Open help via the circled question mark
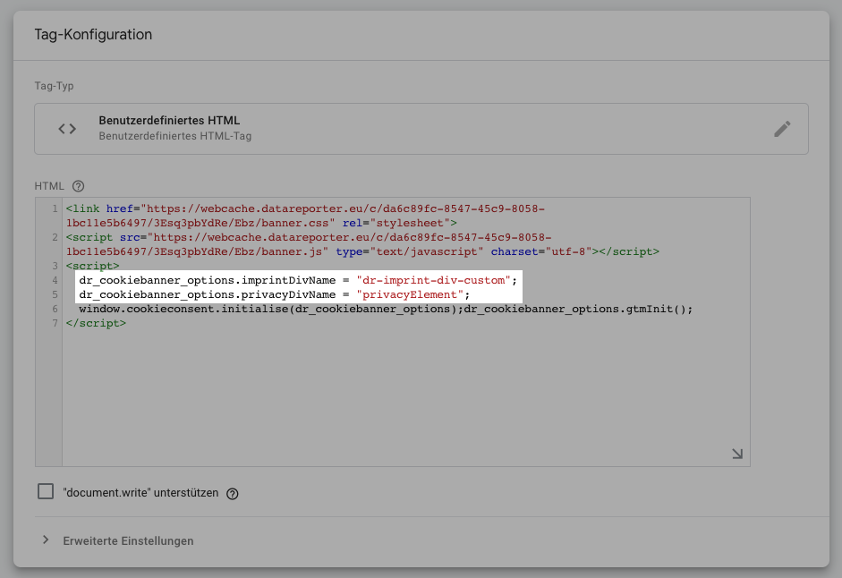Screen dimensions: 842x578 [x=76, y=186]
